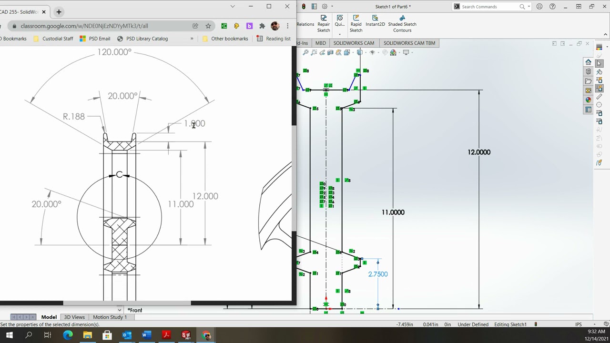Open the SOLIDWORKS CAM TBM tab
The width and height of the screenshot is (610, 343).
(409, 43)
